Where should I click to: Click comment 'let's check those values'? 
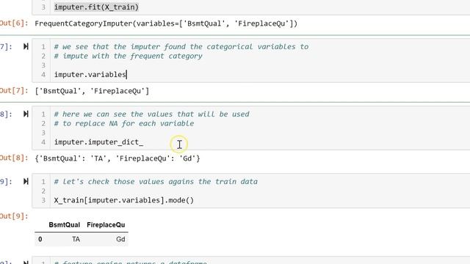(x=156, y=181)
